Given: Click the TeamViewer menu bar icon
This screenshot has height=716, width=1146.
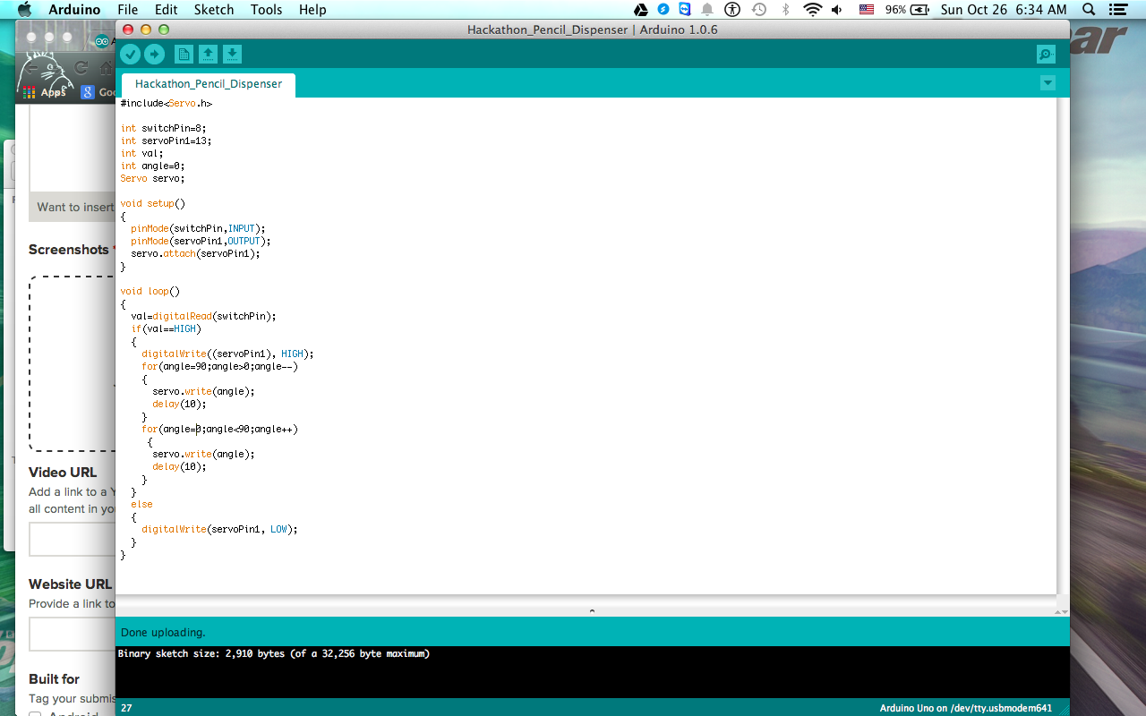Looking at the screenshot, I should [x=685, y=10].
